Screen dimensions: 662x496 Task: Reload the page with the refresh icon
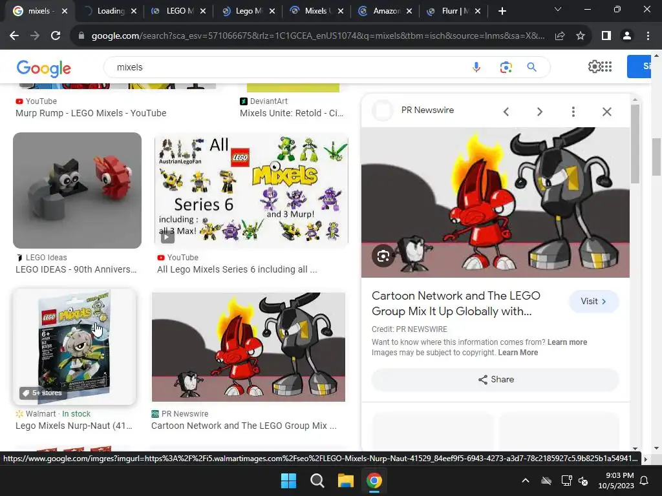56,36
